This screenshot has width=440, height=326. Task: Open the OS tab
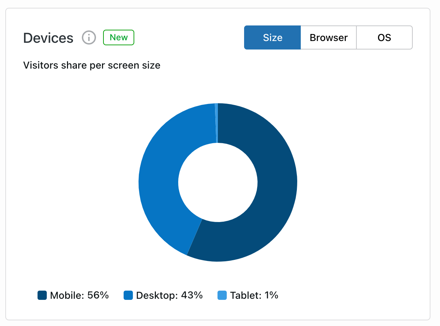(384, 37)
